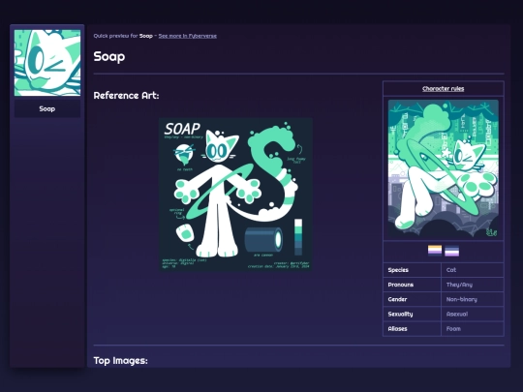Click the Reference Art heading
The image size is (523, 392).
click(x=126, y=96)
